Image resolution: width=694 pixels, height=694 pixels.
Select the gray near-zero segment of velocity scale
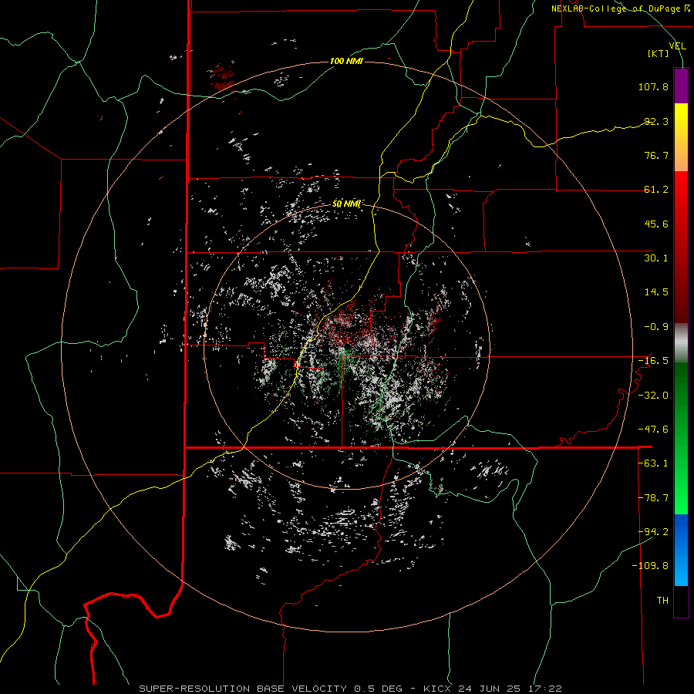point(681,342)
